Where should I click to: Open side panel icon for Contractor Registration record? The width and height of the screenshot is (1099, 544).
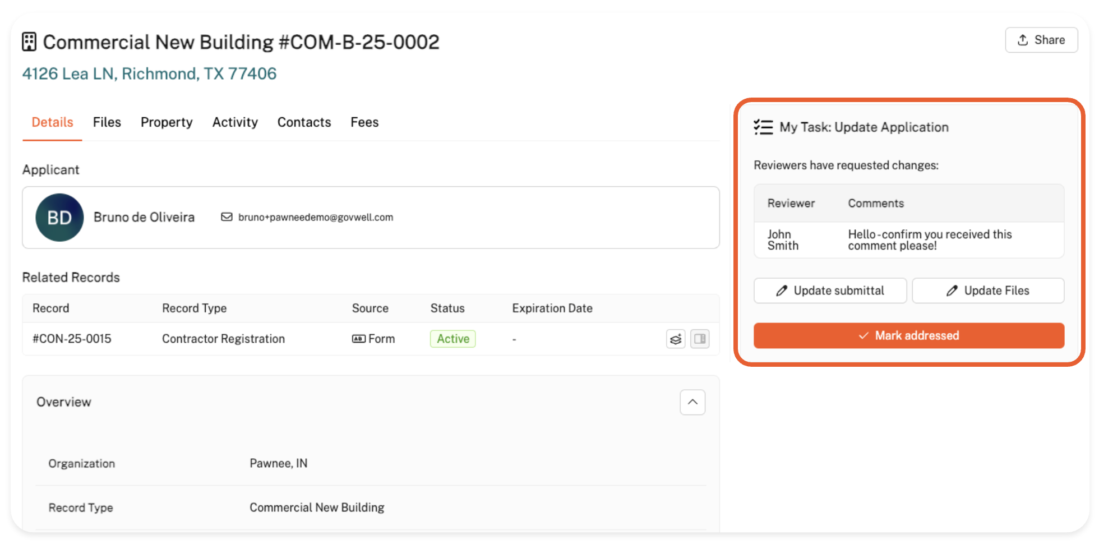pos(700,339)
